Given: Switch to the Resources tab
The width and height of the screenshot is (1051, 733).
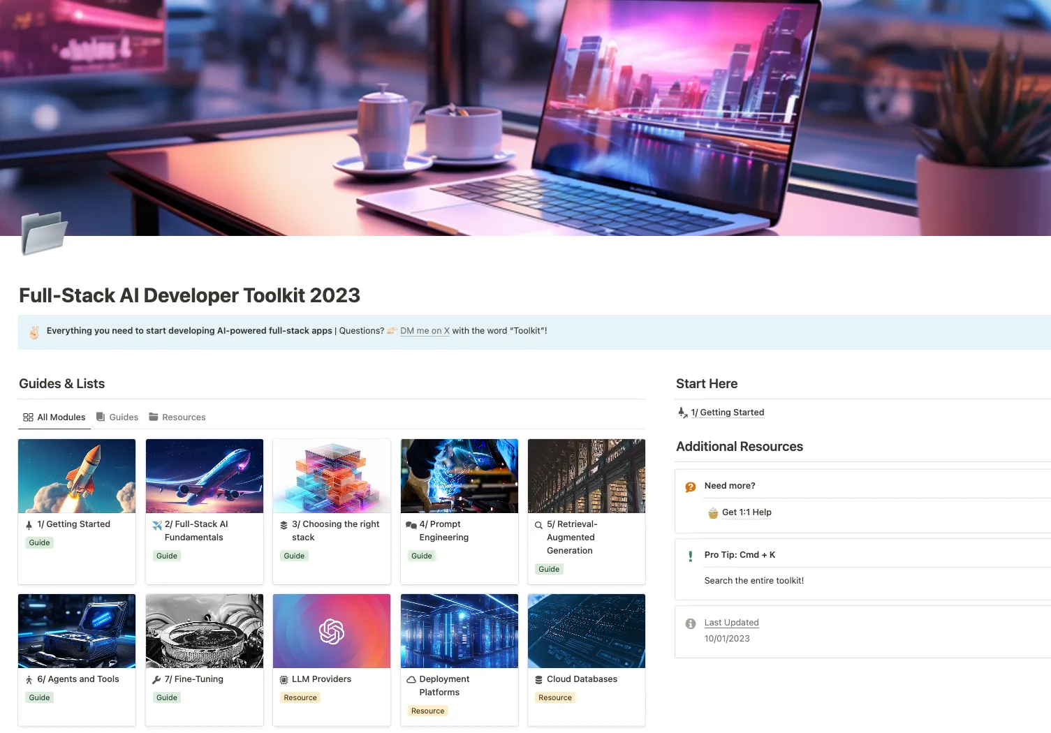Looking at the screenshot, I should (x=184, y=417).
